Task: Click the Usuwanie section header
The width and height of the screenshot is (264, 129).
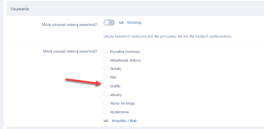Action: (20, 9)
